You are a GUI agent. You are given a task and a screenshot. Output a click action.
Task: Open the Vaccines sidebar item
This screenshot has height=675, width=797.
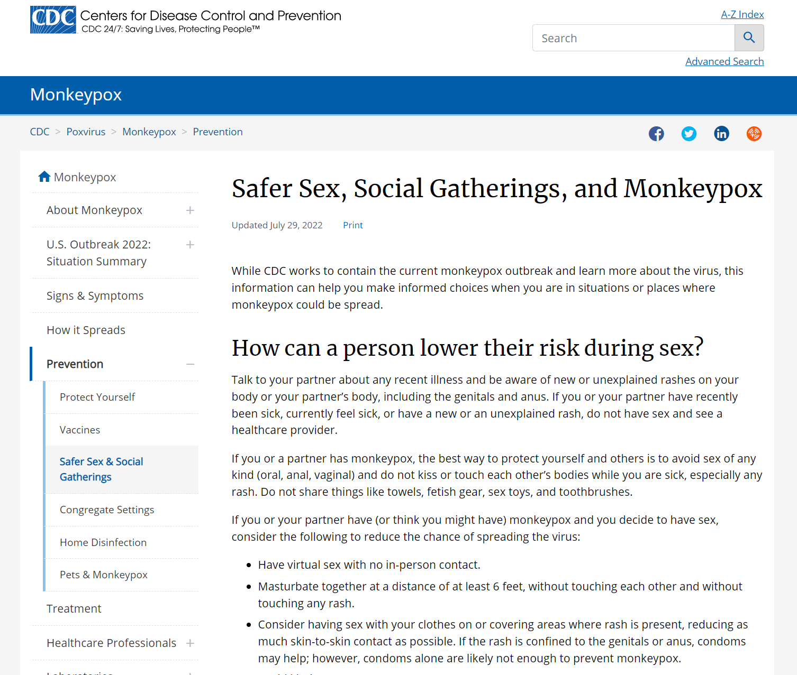tap(80, 430)
